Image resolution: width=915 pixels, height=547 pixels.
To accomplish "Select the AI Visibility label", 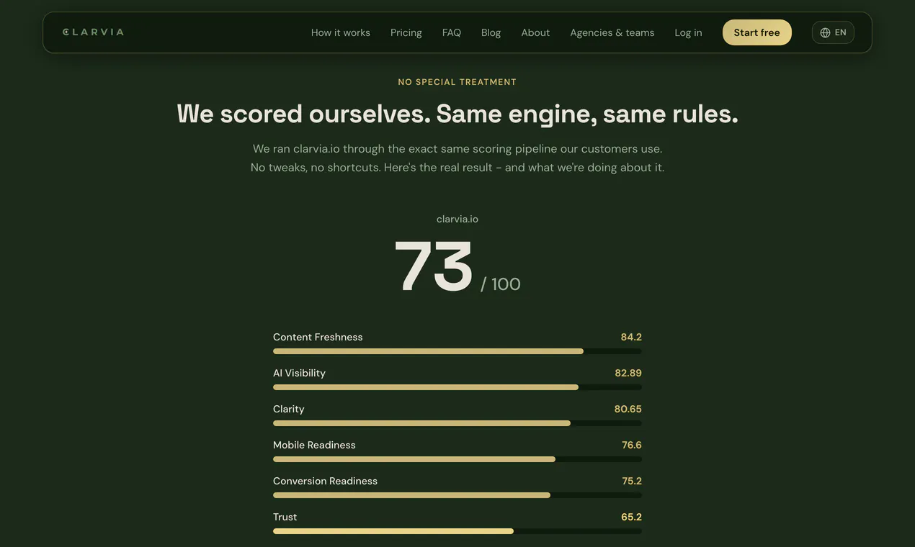I will pos(300,373).
